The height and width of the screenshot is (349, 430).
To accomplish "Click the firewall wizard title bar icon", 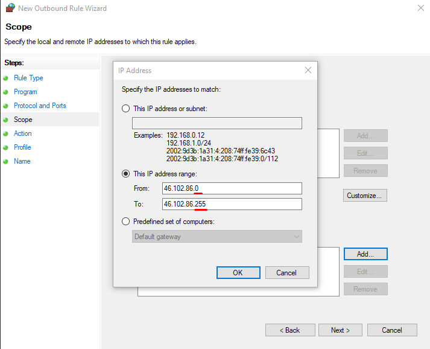I will point(10,8).
